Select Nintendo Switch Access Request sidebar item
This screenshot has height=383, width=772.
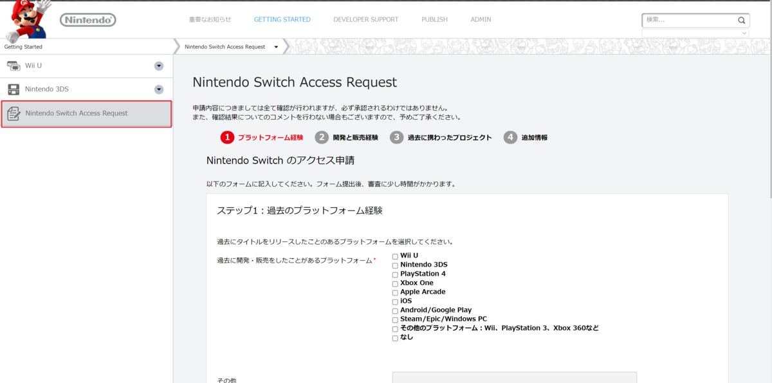tap(86, 114)
